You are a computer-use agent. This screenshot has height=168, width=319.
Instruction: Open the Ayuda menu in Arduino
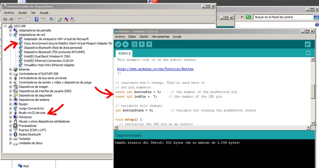pos(177,37)
